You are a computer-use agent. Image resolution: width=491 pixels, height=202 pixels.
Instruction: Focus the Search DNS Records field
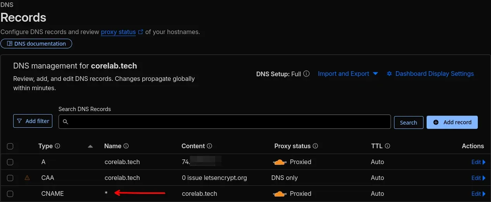point(225,122)
